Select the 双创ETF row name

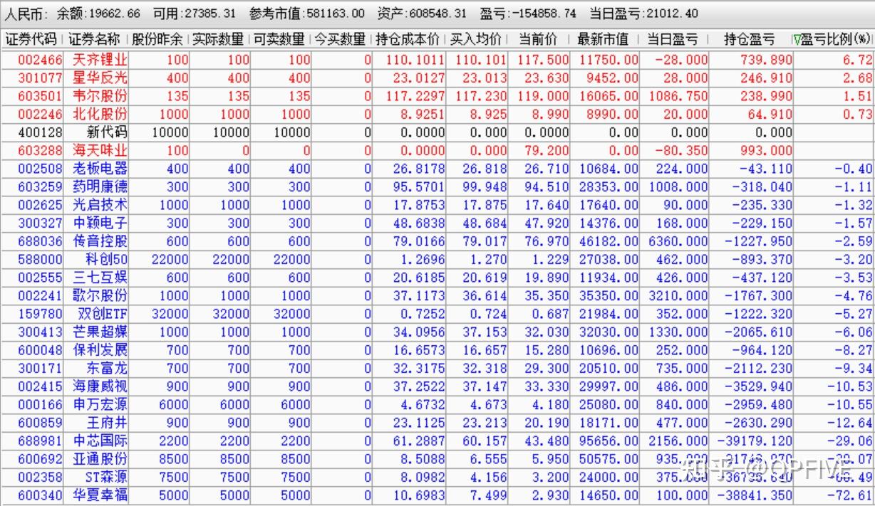tap(103, 313)
